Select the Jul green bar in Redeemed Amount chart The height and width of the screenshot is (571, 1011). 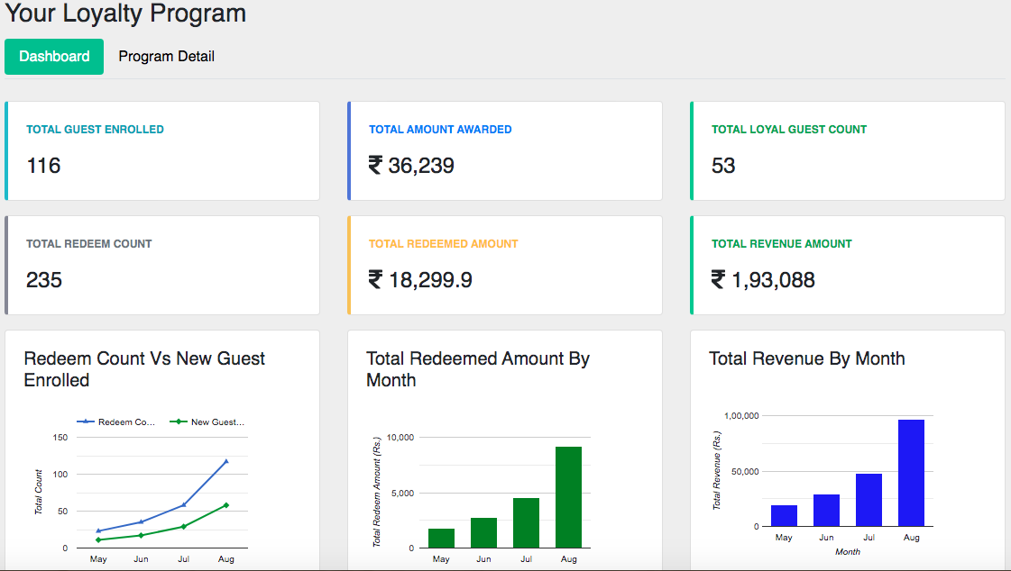[x=526, y=522]
